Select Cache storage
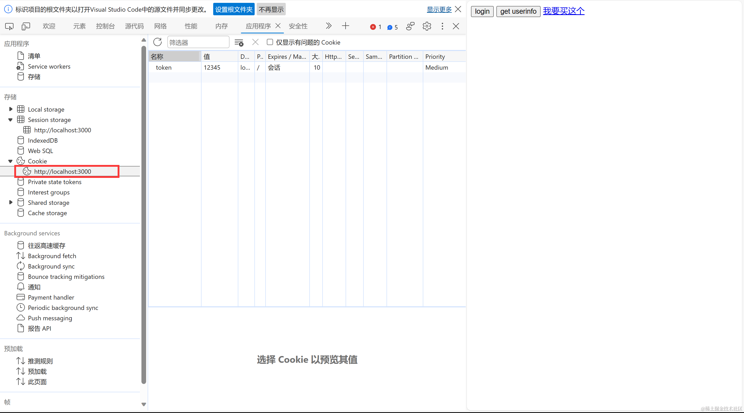Screen dimensions: 744x413 [47, 213]
